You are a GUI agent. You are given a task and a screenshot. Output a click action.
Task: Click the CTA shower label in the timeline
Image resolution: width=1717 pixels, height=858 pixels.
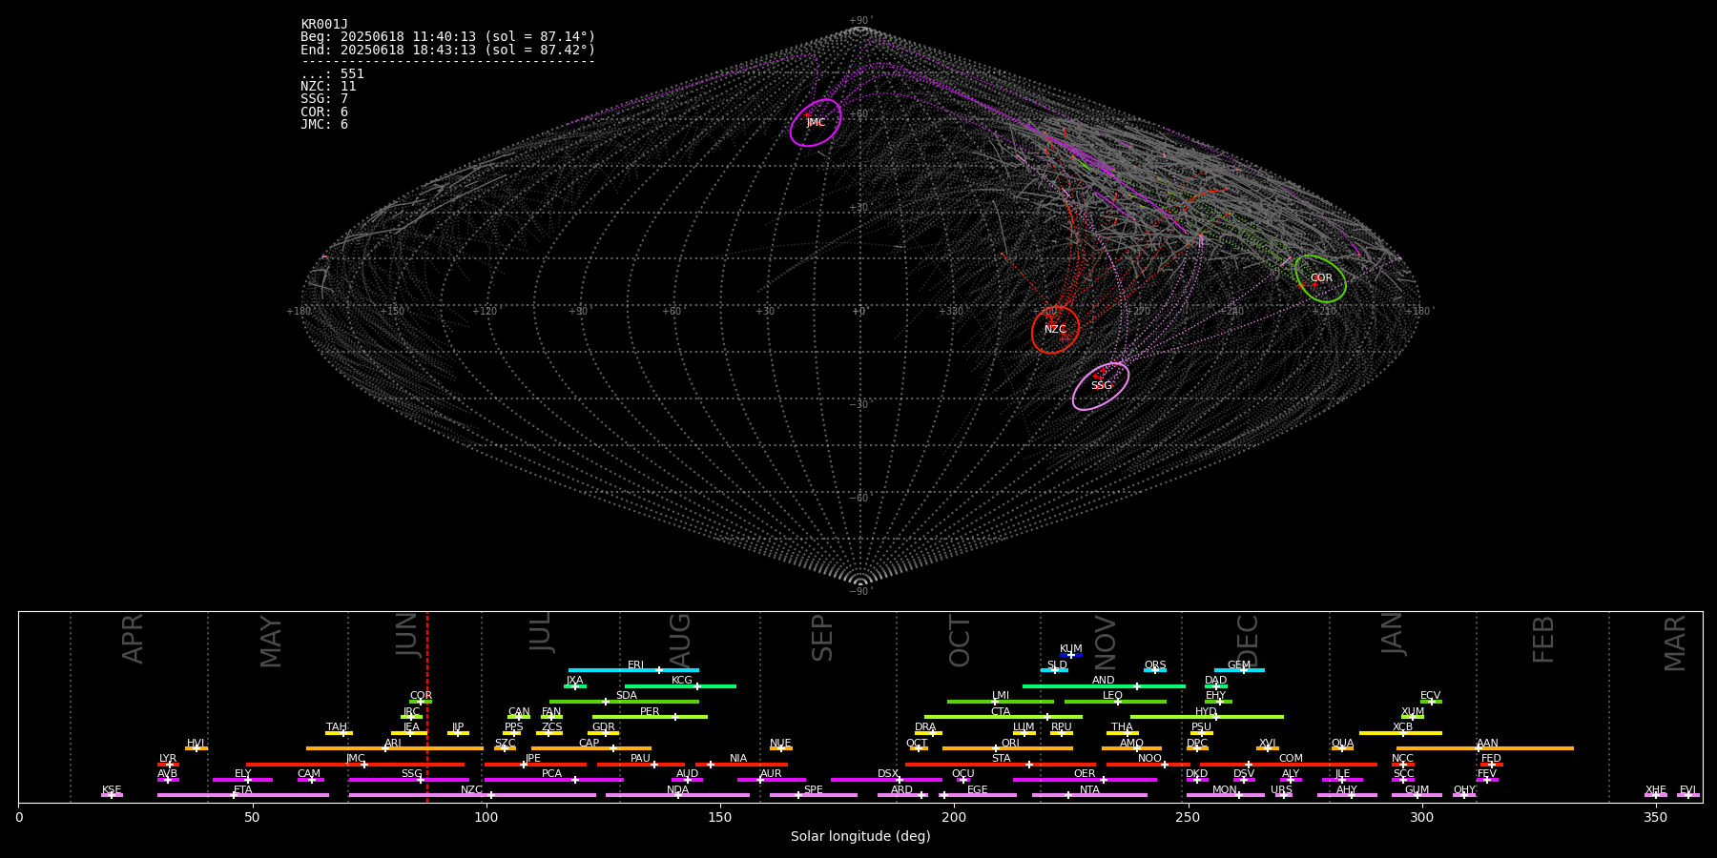tap(1000, 712)
